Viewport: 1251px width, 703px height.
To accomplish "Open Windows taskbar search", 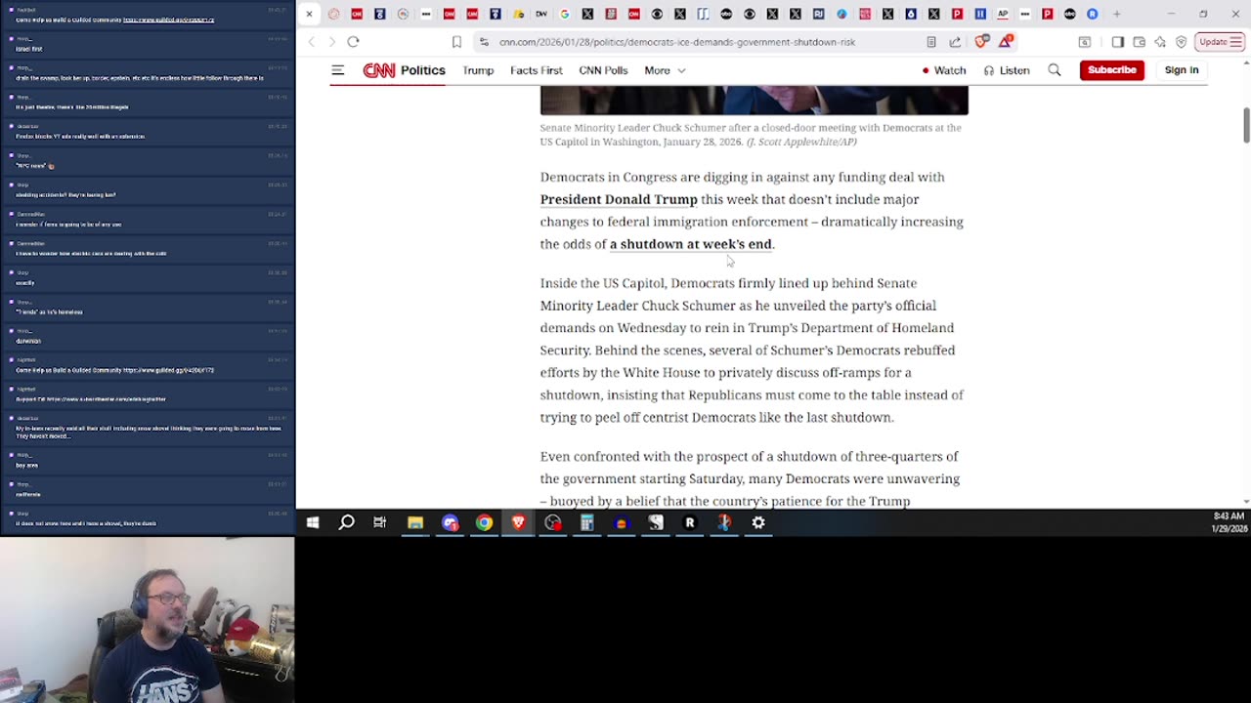I will point(346,522).
